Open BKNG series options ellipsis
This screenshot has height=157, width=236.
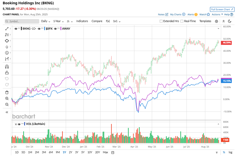pyautogui.click(x=19, y=28)
